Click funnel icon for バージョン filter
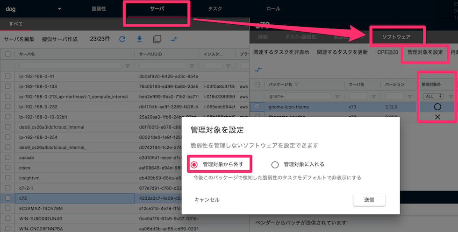 coord(410,96)
